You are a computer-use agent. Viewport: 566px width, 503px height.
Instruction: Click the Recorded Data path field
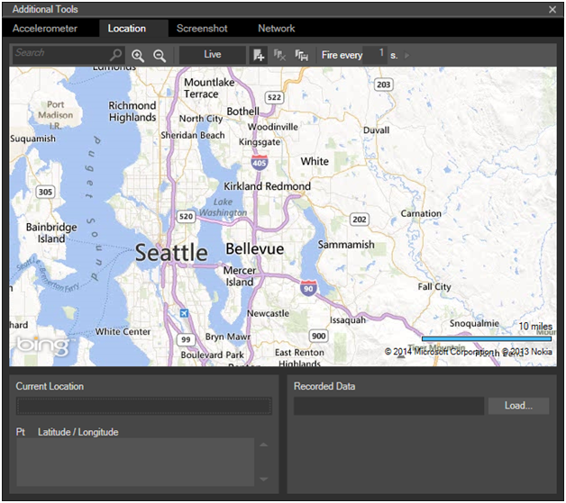coord(388,406)
